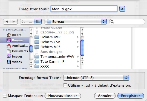Open Vidéos in the sidebar
This screenshot has width=147, height=101.
pos(14,62)
